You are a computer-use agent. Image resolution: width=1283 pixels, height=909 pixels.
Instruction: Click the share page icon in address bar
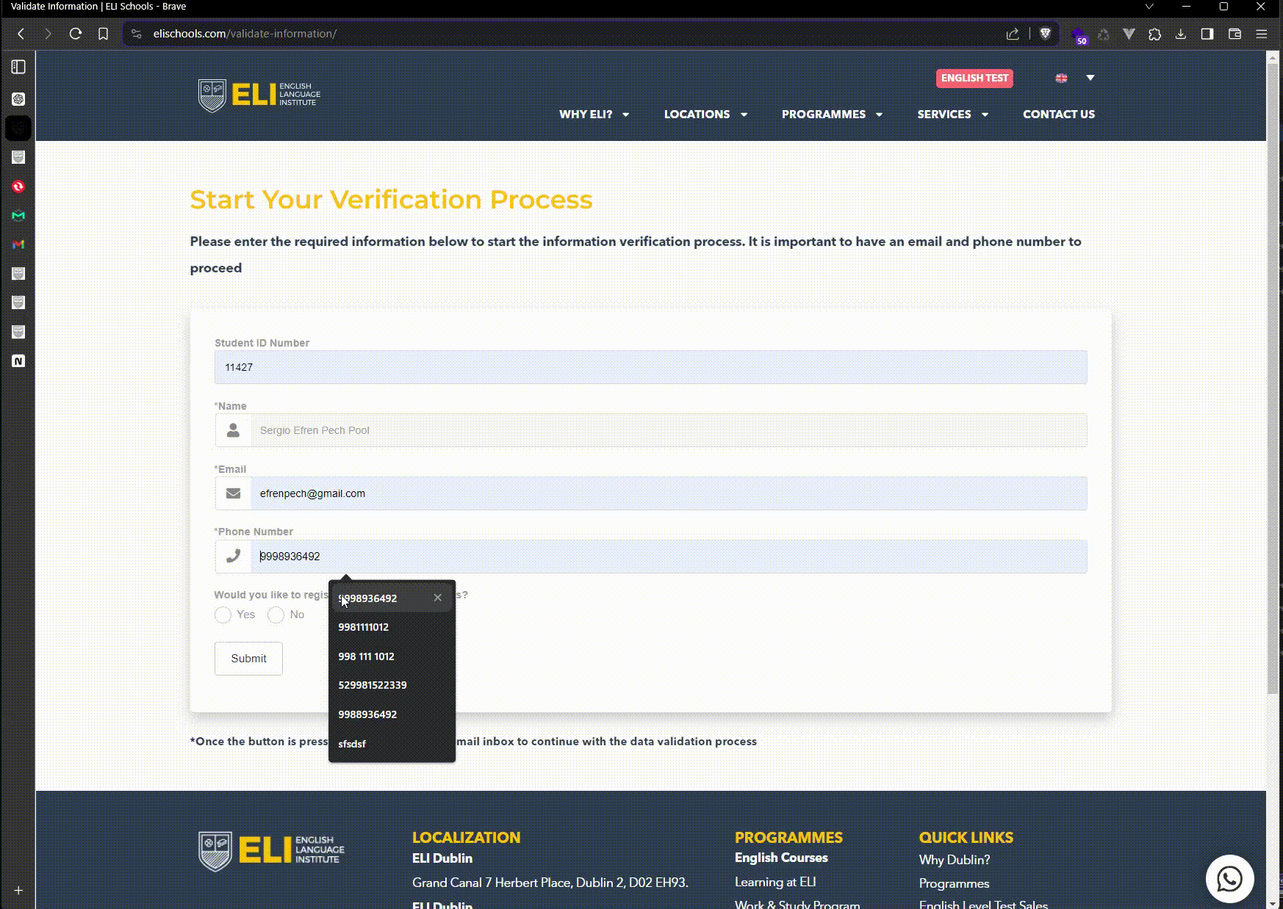point(1013,34)
